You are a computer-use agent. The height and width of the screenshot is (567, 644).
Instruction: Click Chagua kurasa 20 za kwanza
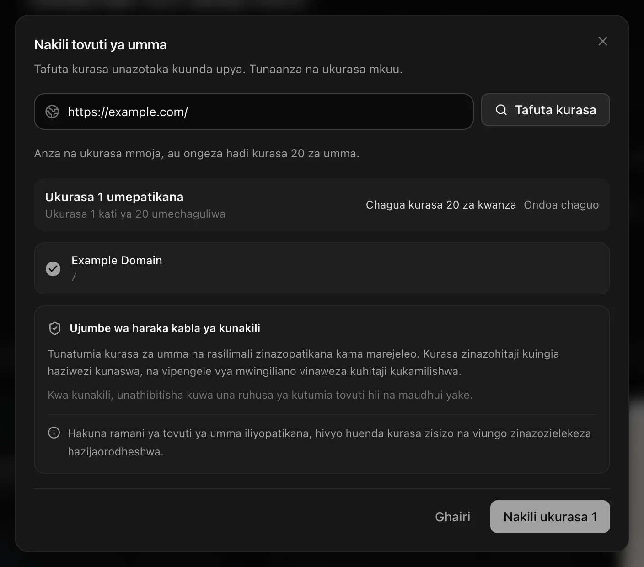(441, 205)
